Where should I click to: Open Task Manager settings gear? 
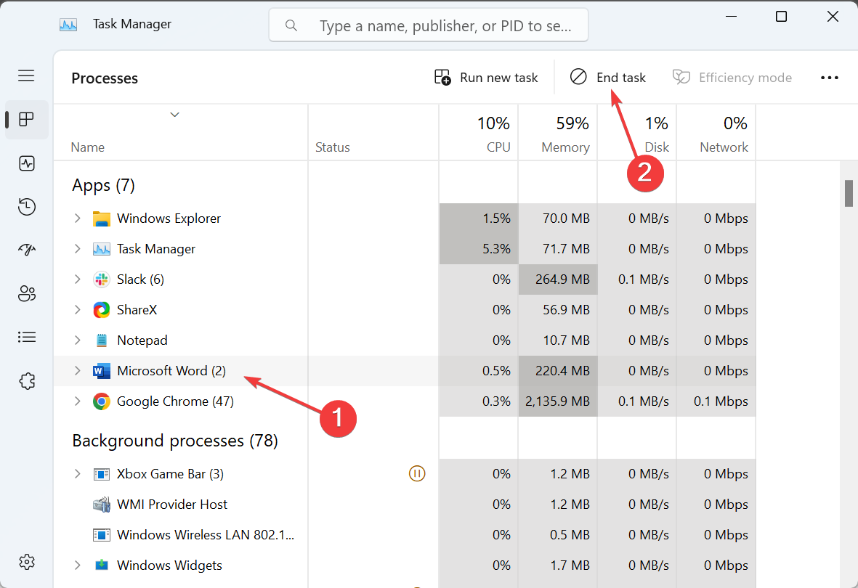[27, 561]
